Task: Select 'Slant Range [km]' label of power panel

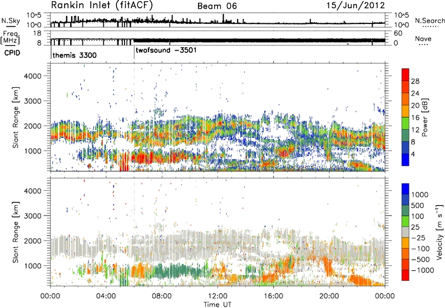Action: pos(16,117)
